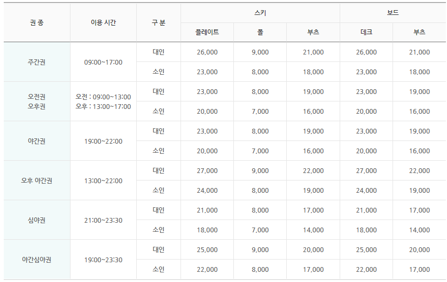Viewport: 447px width, 282px height.
Task: Click 소인 in the 오후 야간권 row
Action: [159, 190]
